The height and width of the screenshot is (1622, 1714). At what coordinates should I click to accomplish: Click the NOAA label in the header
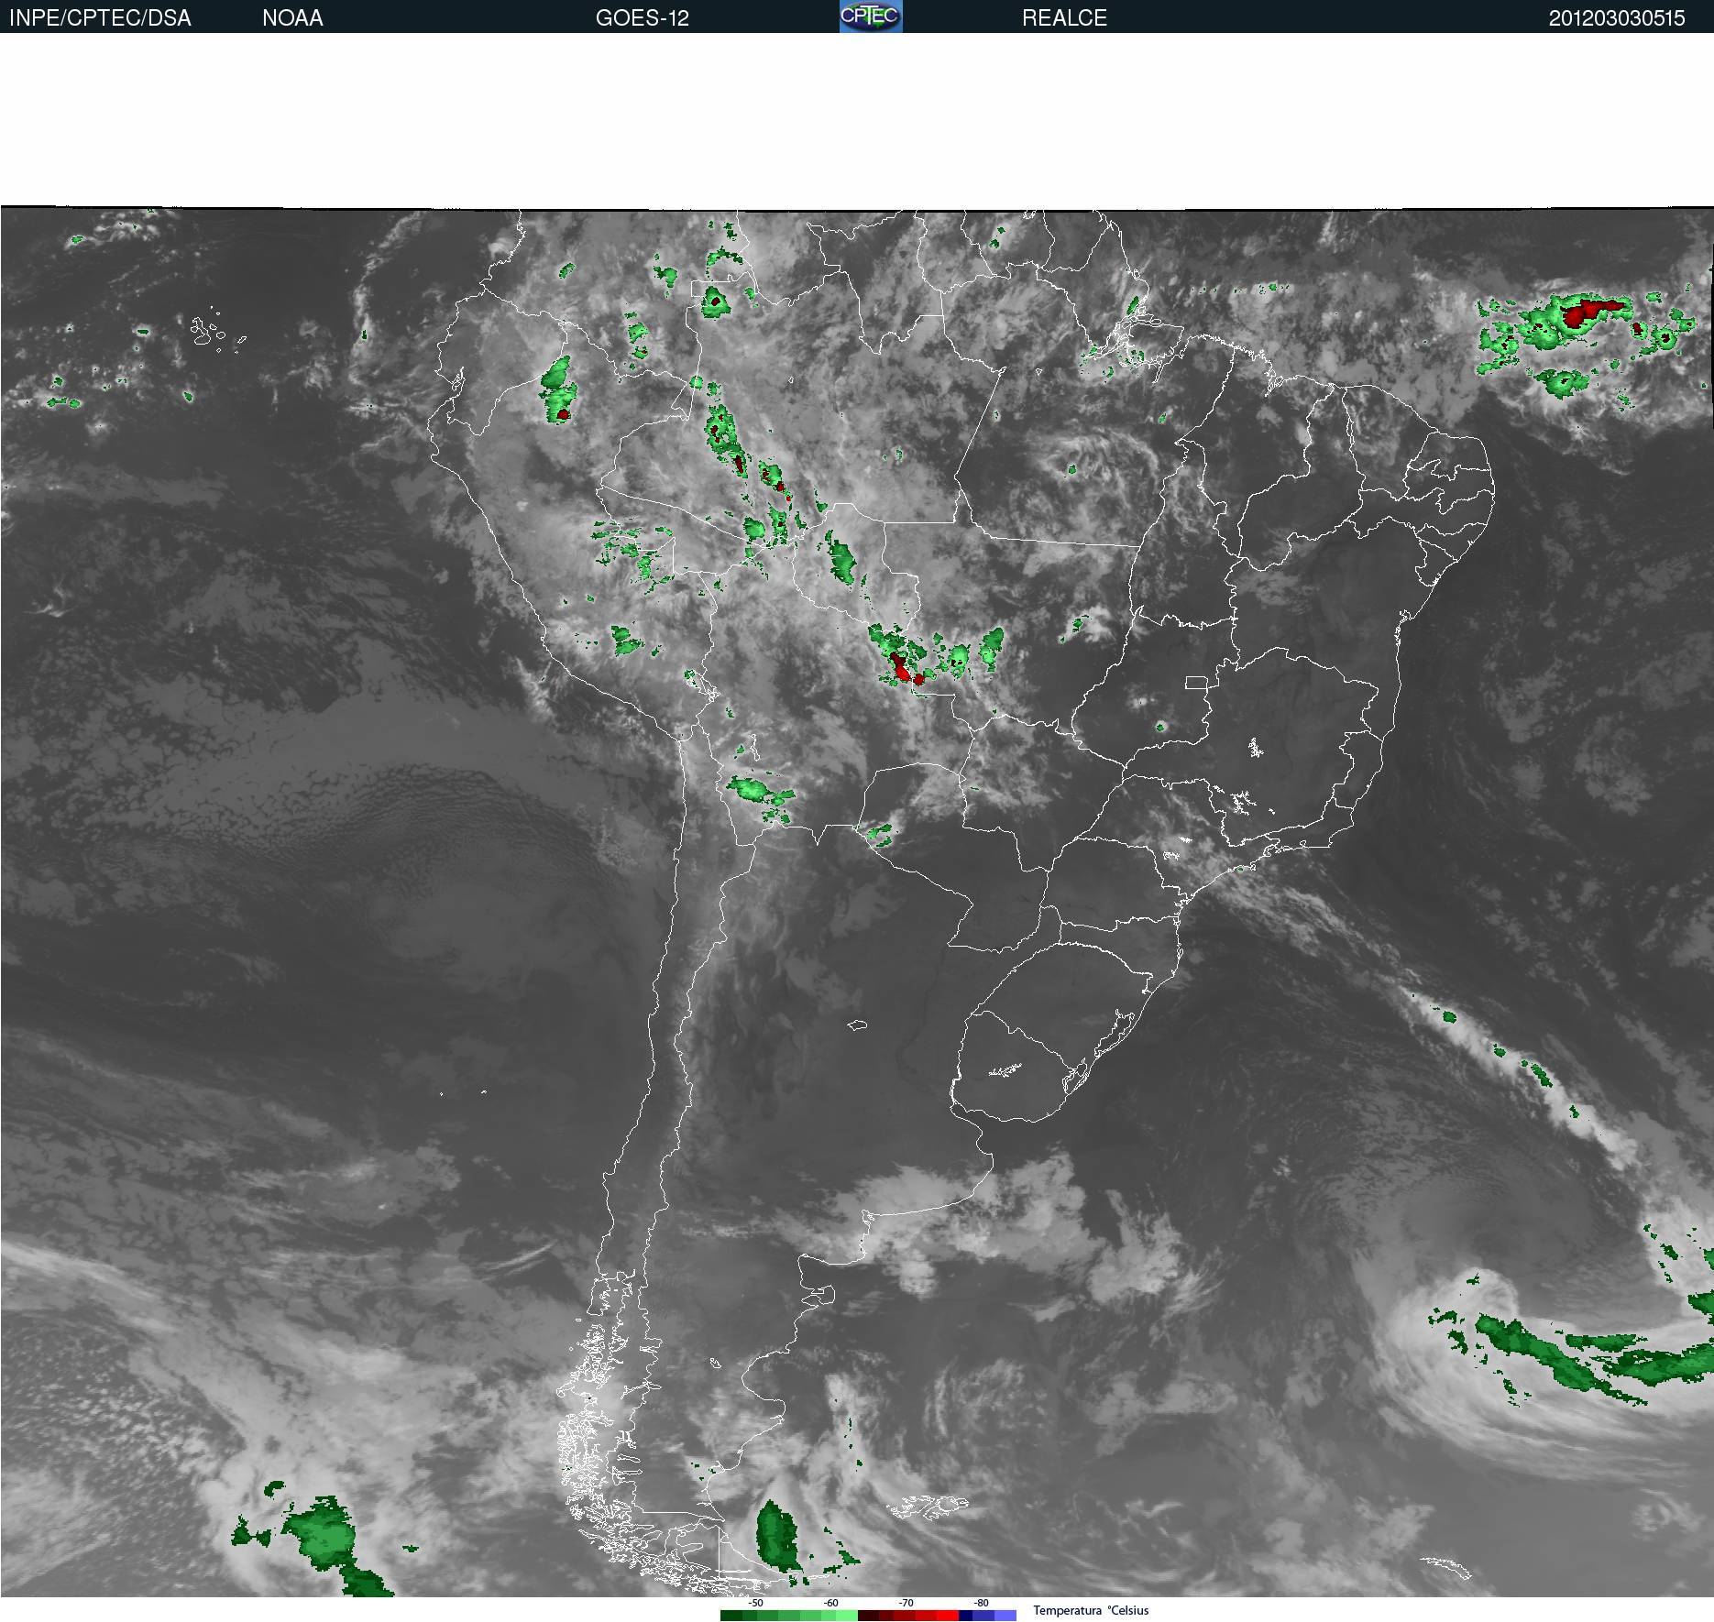tap(292, 18)
